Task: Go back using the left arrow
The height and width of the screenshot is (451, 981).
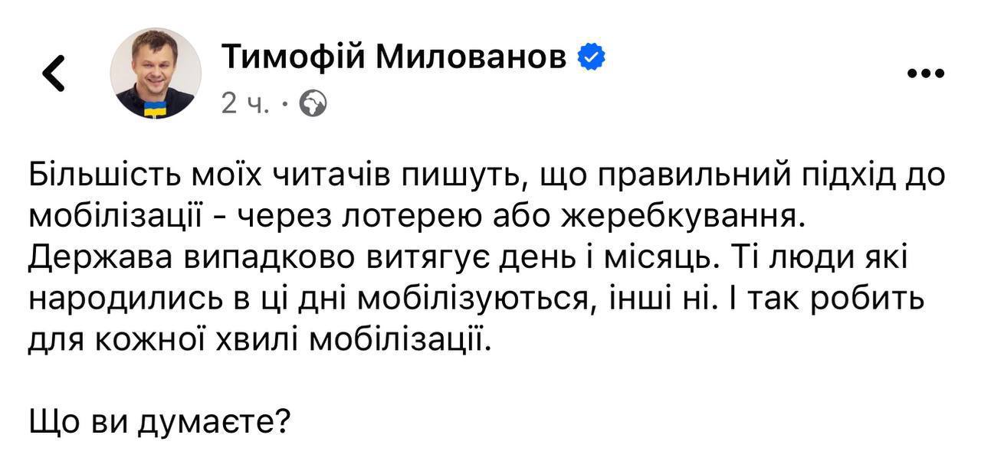Action: 52,74
